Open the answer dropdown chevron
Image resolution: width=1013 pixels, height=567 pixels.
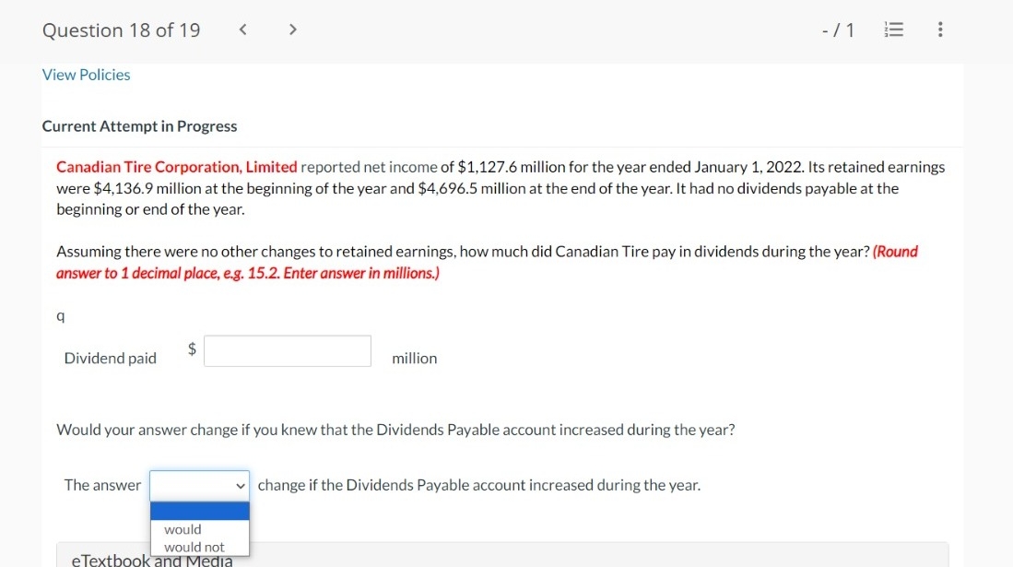[239, 485]
